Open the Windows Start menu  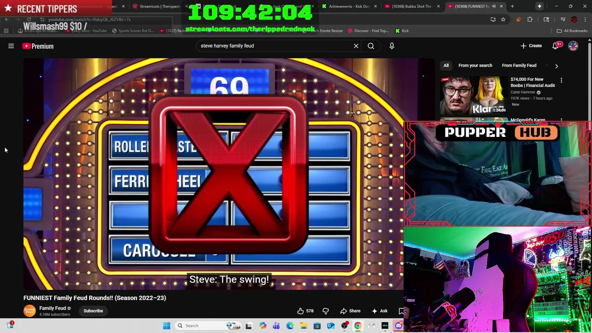(x=166, y=326)
